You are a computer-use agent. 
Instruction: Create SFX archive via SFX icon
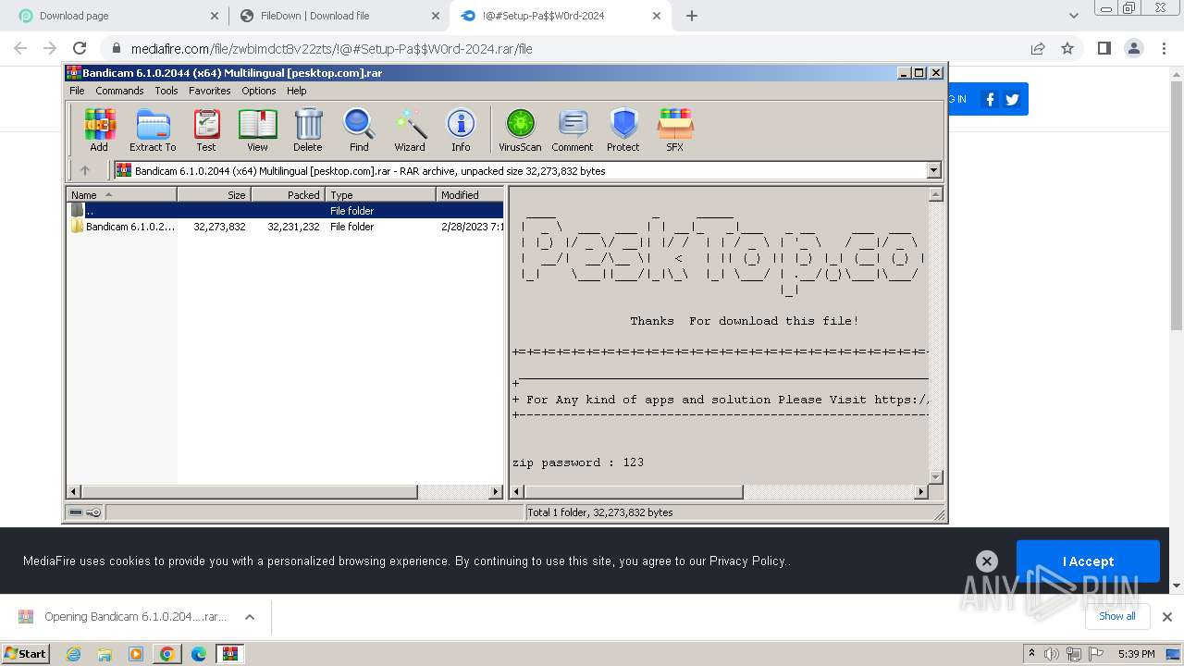pos(675,129)
